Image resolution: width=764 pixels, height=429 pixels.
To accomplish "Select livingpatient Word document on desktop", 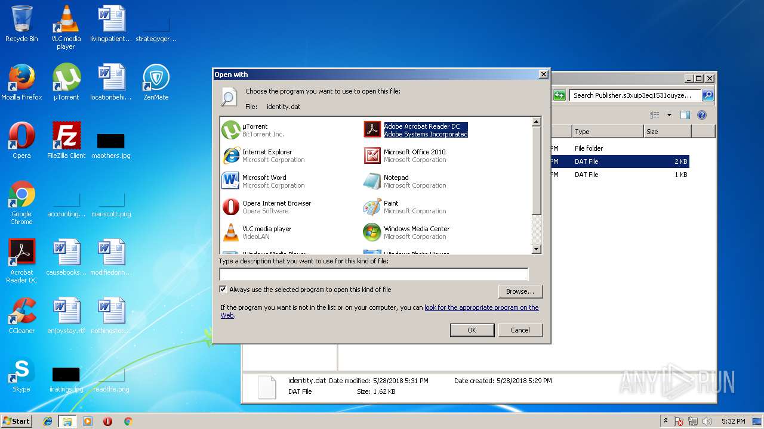I will coord(111,24).
